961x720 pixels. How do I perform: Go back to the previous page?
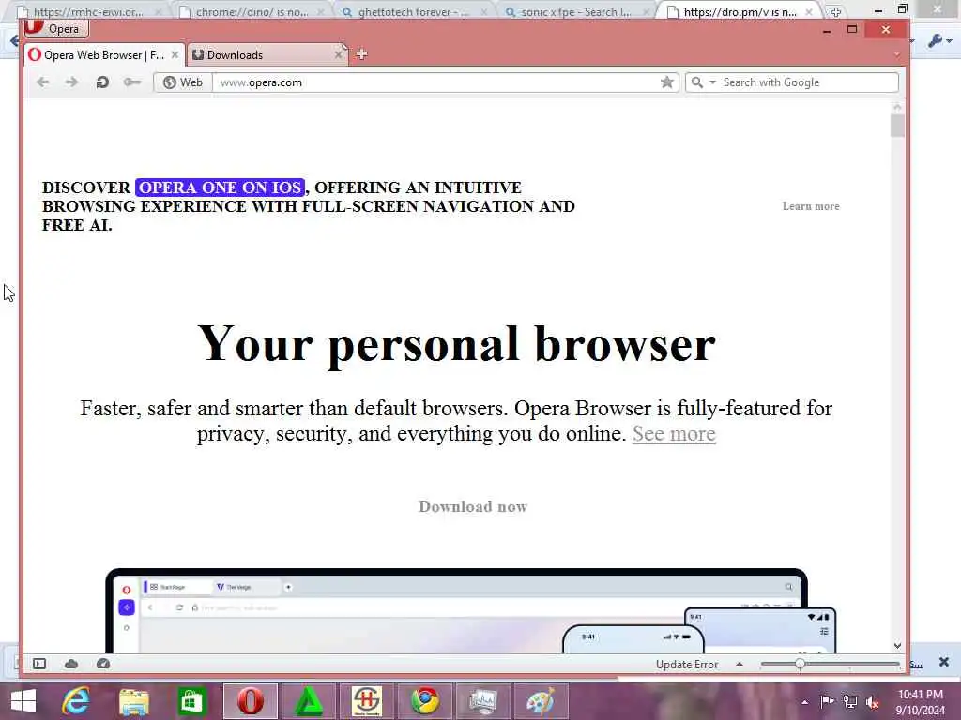pyautogui.click(x=42, y=82)
